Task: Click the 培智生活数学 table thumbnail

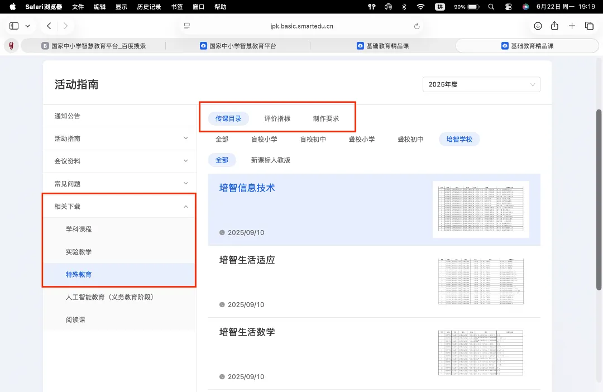Action: tap(481, 353)
